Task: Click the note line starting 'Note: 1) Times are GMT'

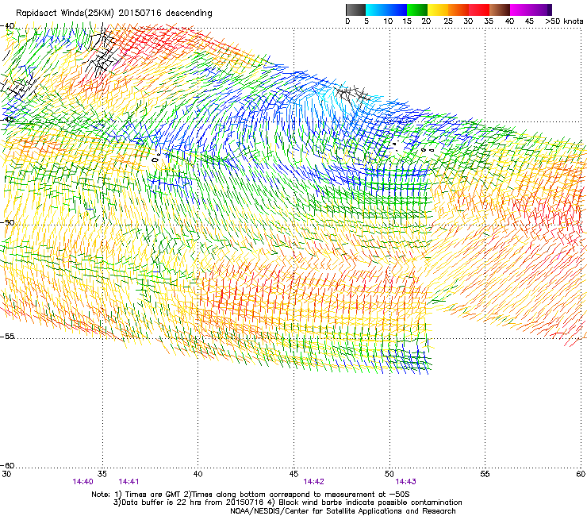Action: tap(251, 495)
